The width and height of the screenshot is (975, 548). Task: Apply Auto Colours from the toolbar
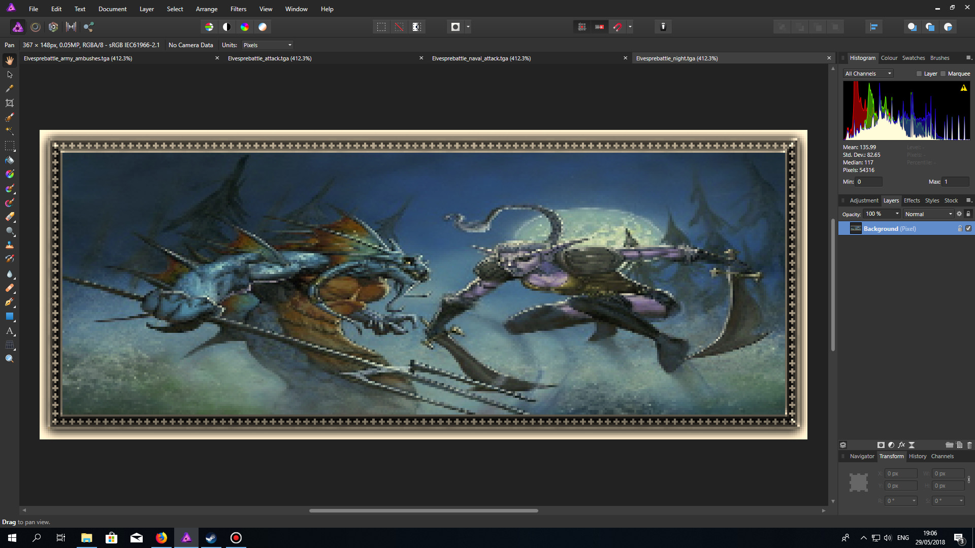coord(245,27)
